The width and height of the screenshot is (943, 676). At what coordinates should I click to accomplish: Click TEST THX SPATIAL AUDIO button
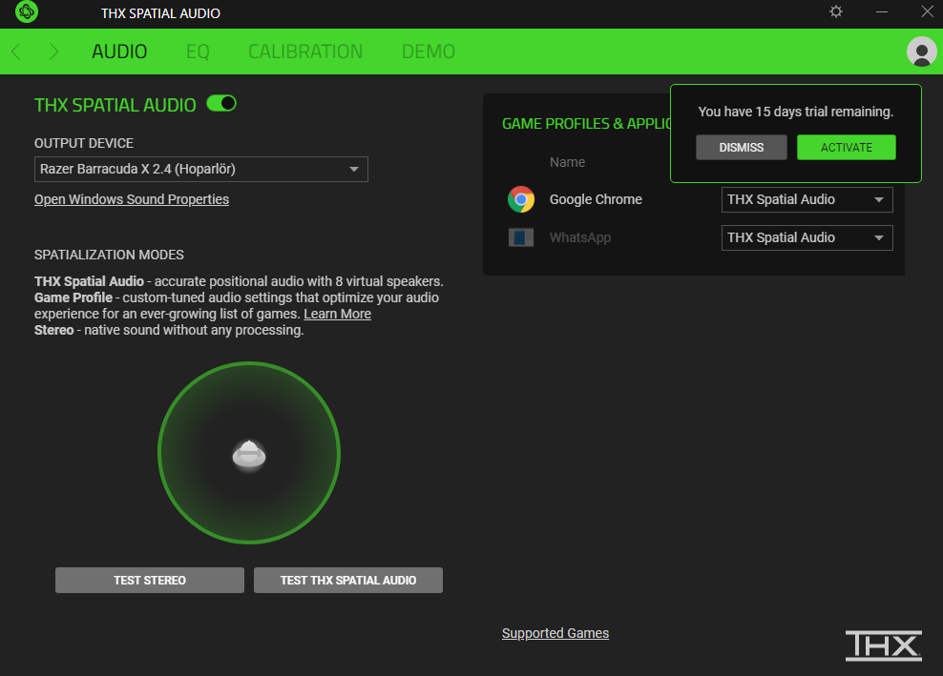[x=348, y=580]
